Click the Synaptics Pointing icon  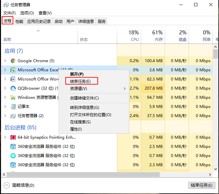(x=13, y=137)
